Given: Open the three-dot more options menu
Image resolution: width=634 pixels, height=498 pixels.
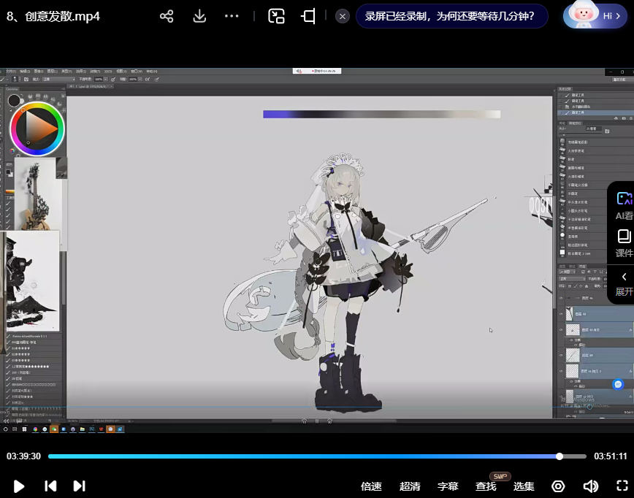Looking at the screenshot, I should tap(232, 16).
